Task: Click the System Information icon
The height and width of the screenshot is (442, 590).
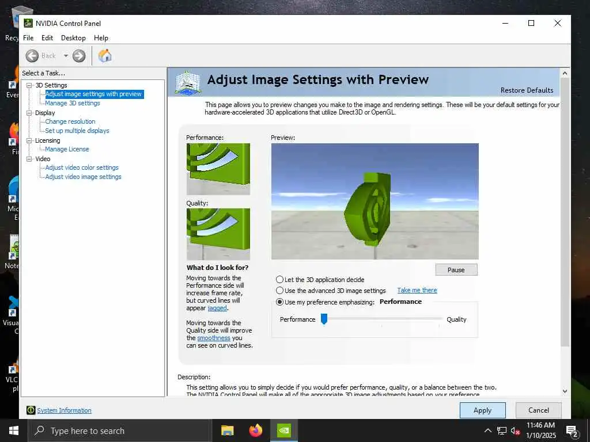Action: click(x=31, y=410)
